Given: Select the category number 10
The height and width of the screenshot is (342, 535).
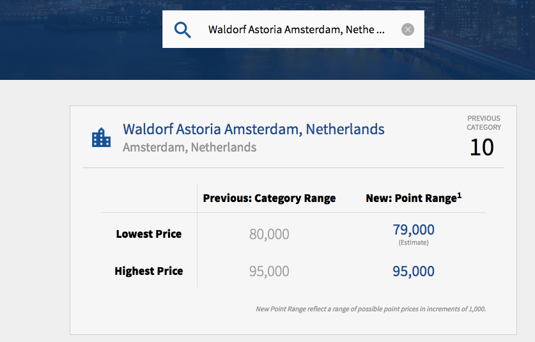Looking at the screenshot, I should tap(482, 148).
